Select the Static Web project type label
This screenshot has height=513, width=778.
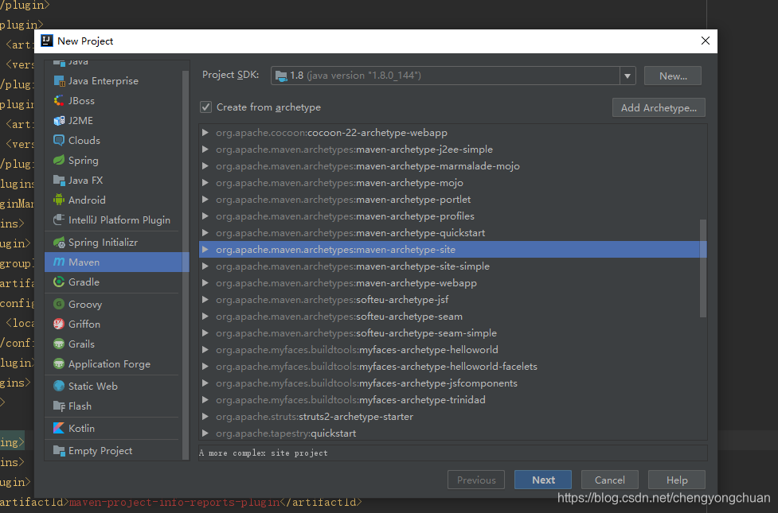(93, 386)
